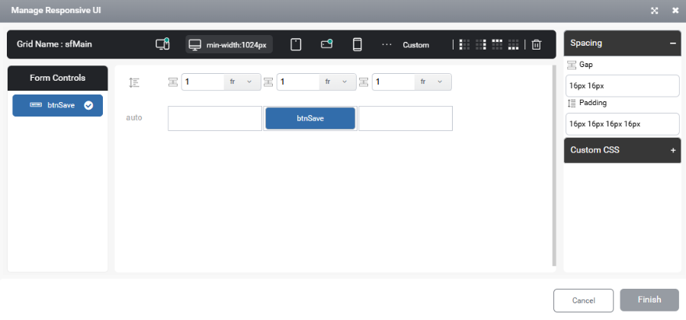Select the mobile phone breakpoint icon
Viewport: 686px width, 320px height.
tap(357, 45)
